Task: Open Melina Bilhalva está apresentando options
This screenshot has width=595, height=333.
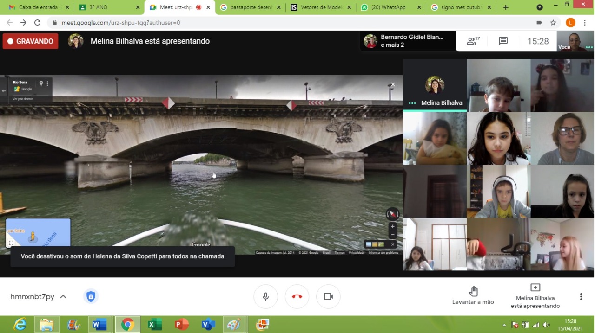Action: pyautogui.click(x=535, y=295)
